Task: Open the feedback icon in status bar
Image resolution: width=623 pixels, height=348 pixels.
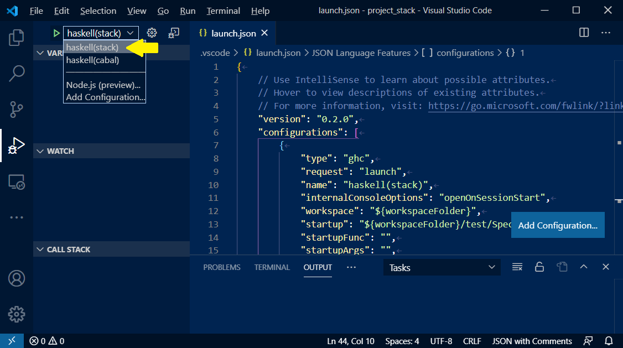Action: [588, 341]
